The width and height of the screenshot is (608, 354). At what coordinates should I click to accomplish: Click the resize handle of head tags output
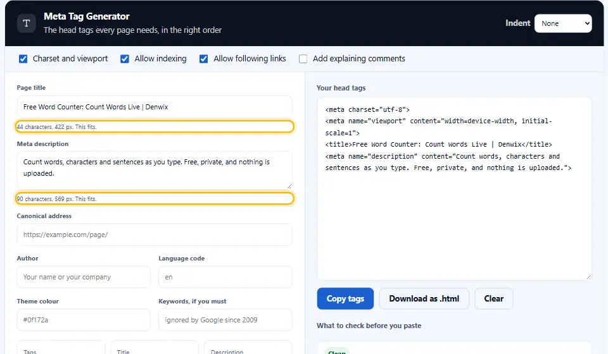coord(588,277)
